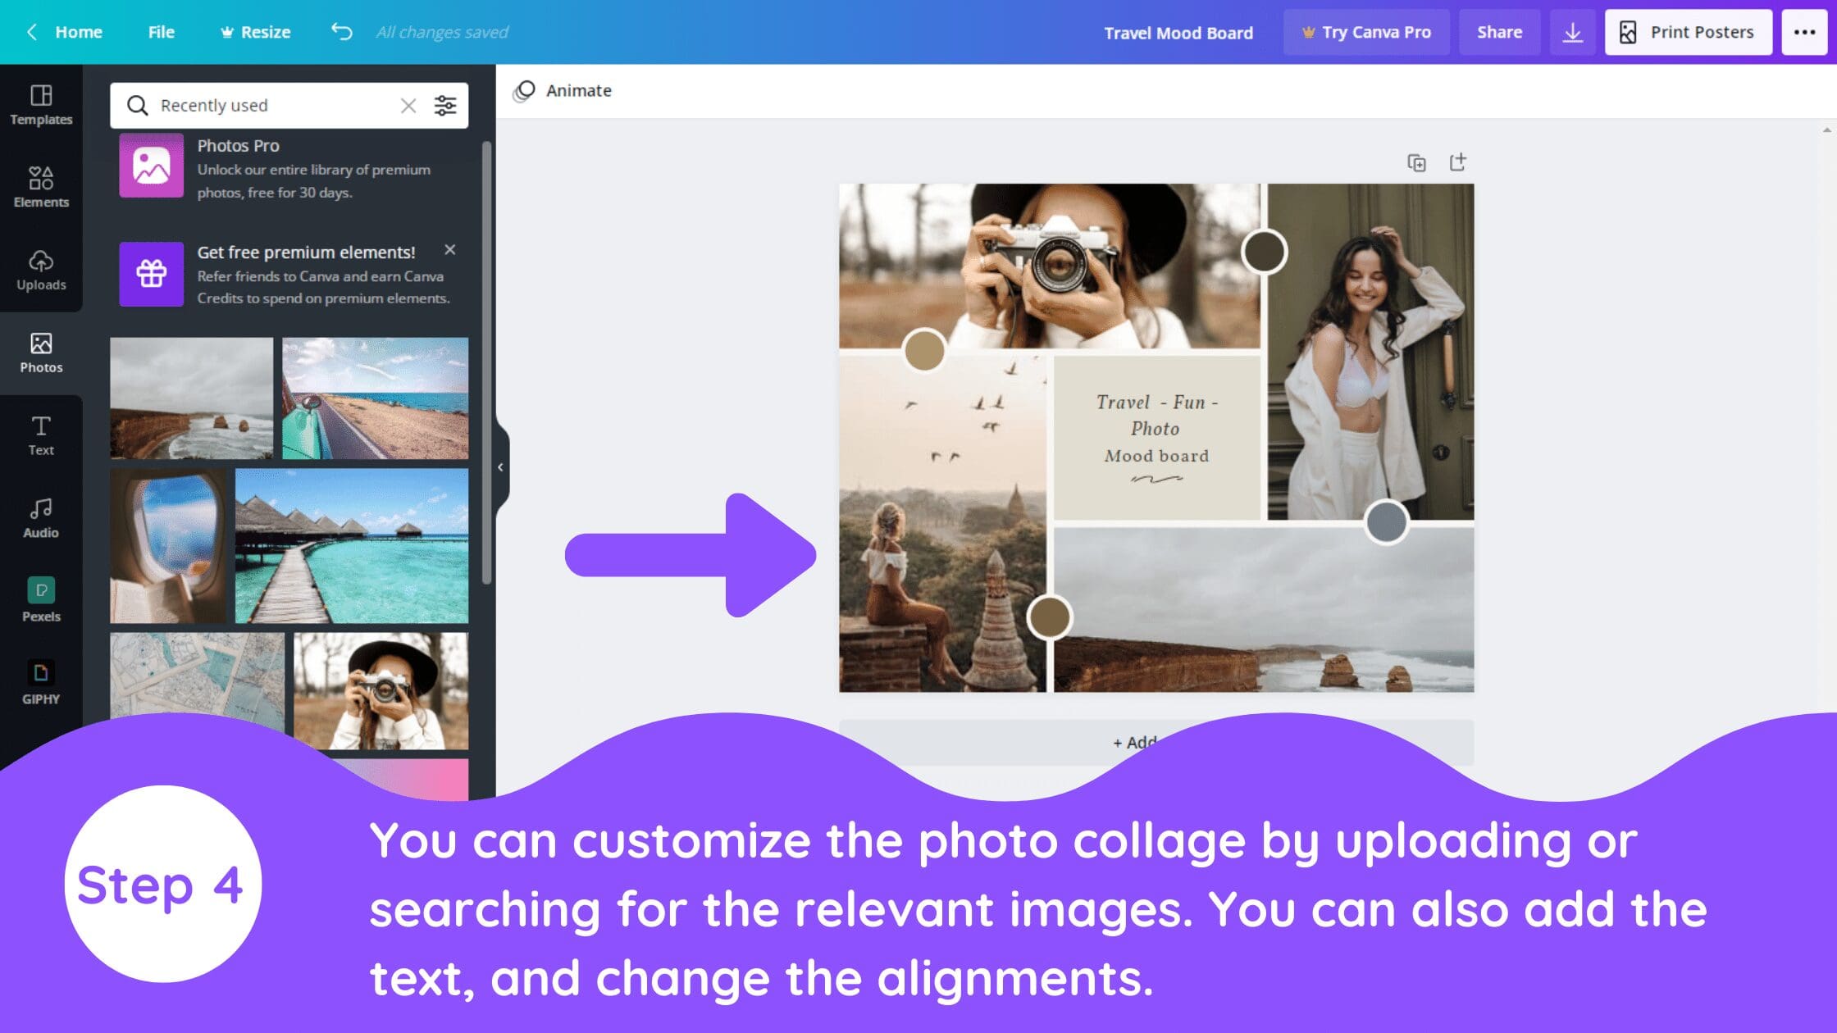
Task: Open the Elements panel
Action: click(x=40, y=187)
